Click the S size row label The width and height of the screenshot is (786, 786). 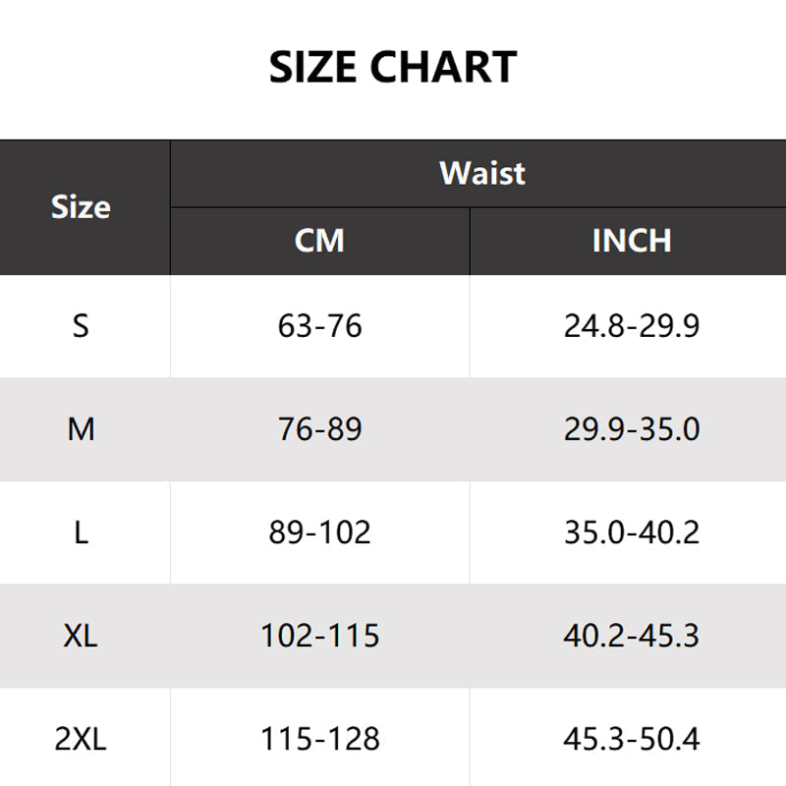pyautogui.click(x=81, y=326)
